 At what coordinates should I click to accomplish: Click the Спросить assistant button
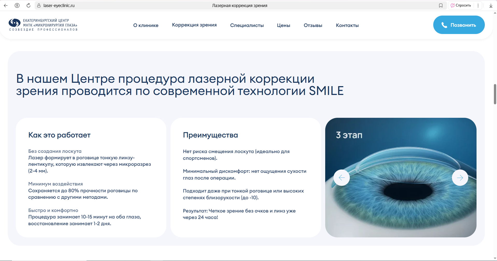pyautogui.click(x=461, y=5)
